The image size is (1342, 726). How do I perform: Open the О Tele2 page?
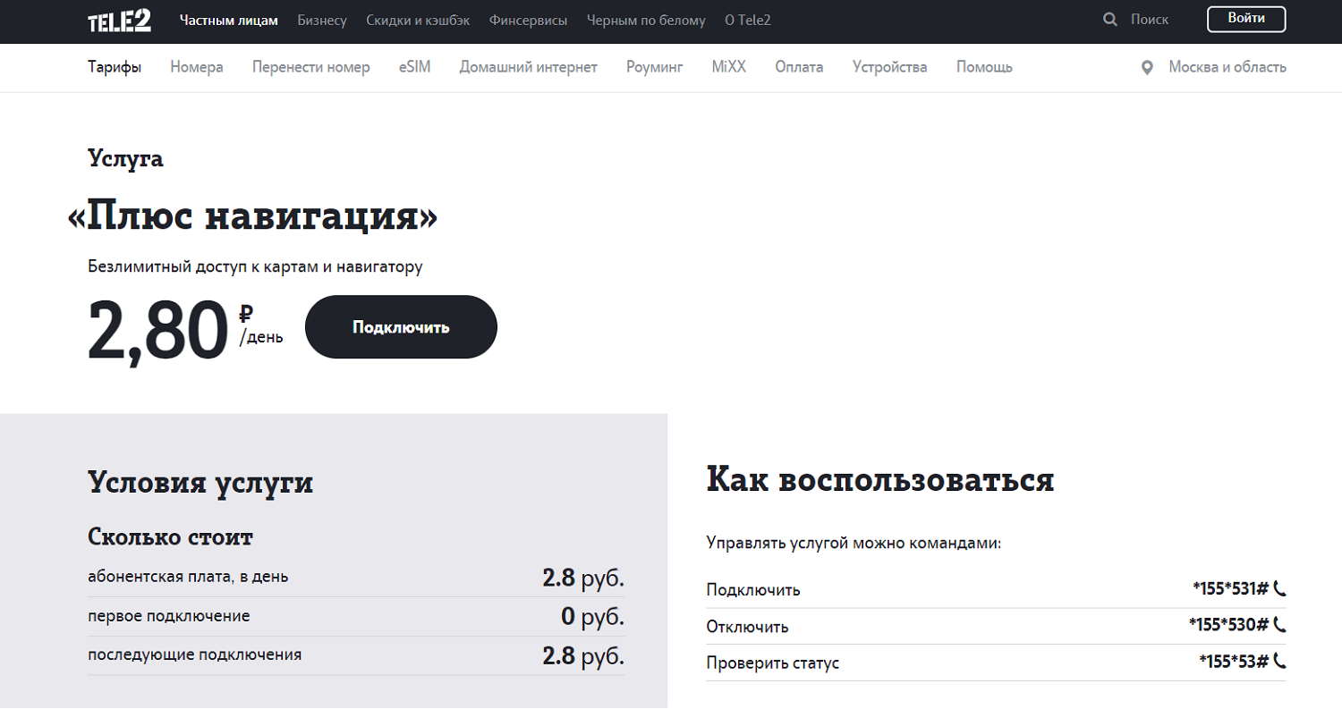pos(748,20)
